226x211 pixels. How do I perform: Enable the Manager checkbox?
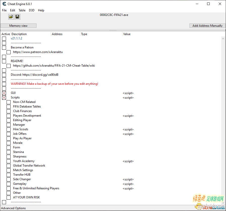point(9,125)
